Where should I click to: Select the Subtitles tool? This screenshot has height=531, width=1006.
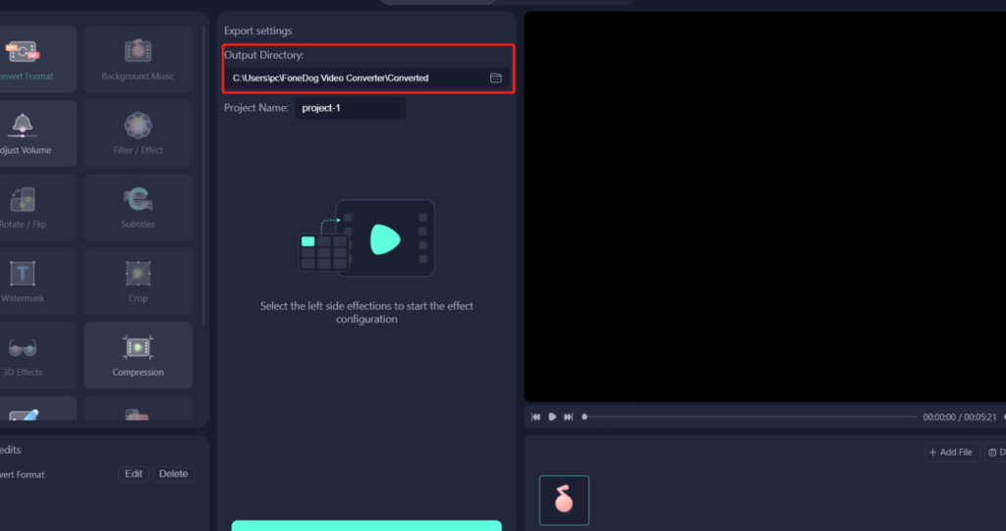pyautogui.click(x=138, y=207)
